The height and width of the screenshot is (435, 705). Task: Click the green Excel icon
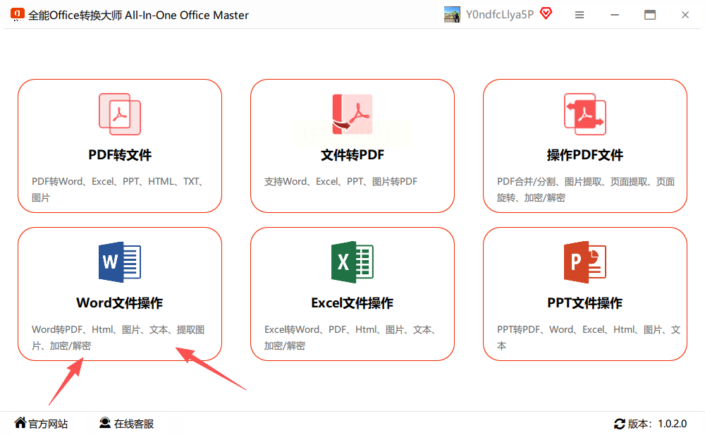point(352,262)
